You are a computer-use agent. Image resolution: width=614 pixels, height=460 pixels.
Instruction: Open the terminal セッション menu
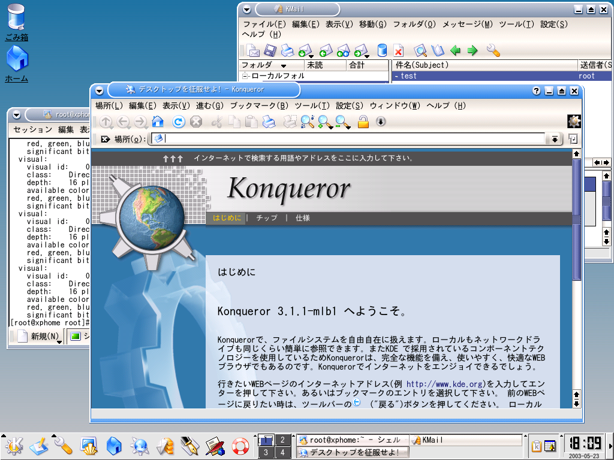[x=33, y=129]
